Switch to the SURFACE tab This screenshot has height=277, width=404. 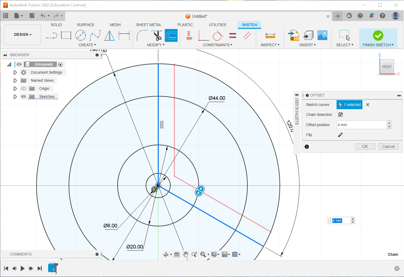pyautogui.click(x=86, y=25)
